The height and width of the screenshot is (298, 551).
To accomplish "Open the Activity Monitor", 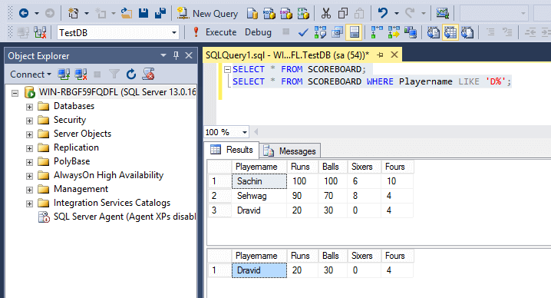I will click(443, 13).
